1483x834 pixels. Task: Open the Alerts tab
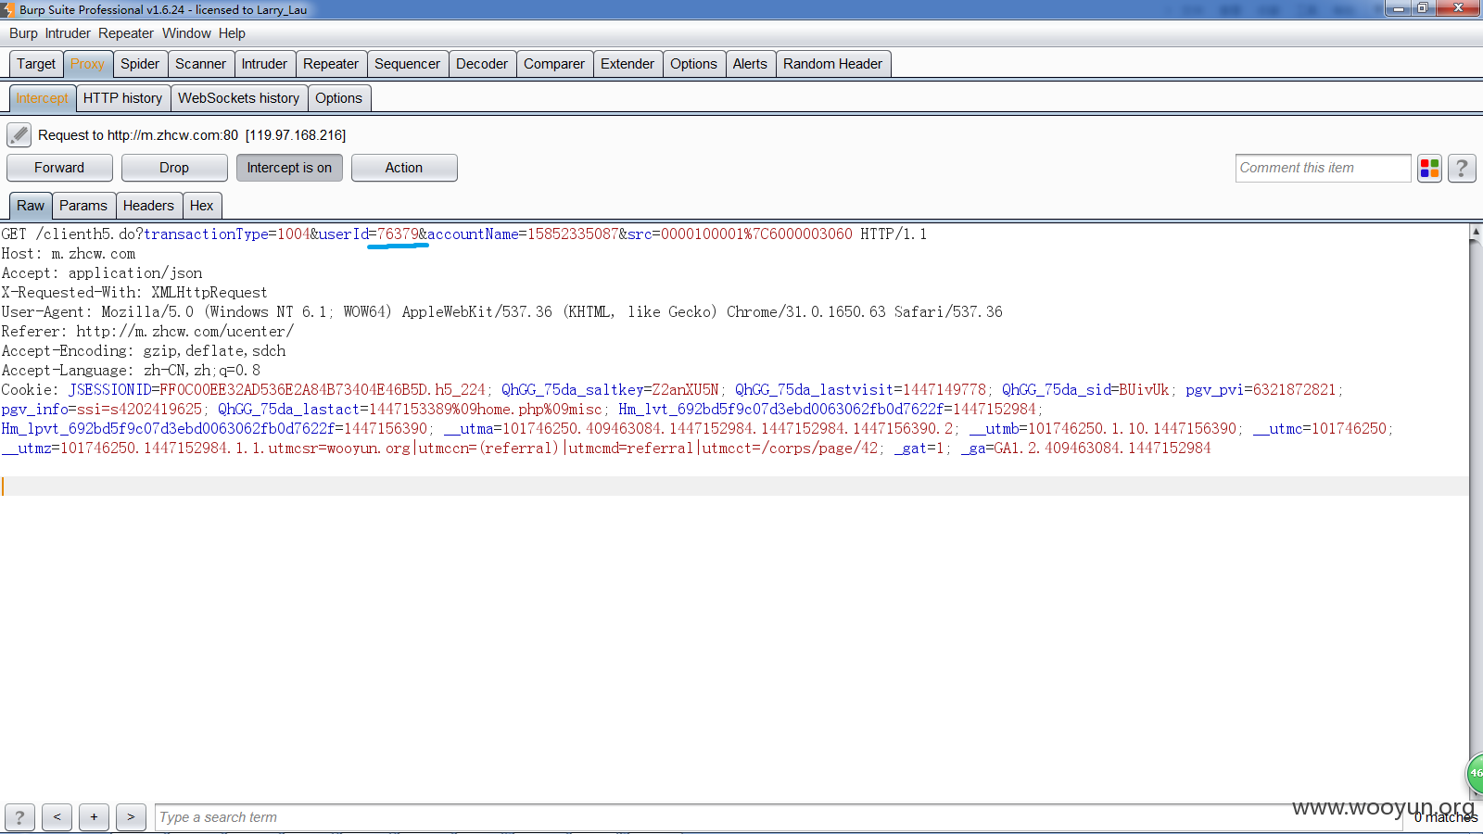point(750,64)
